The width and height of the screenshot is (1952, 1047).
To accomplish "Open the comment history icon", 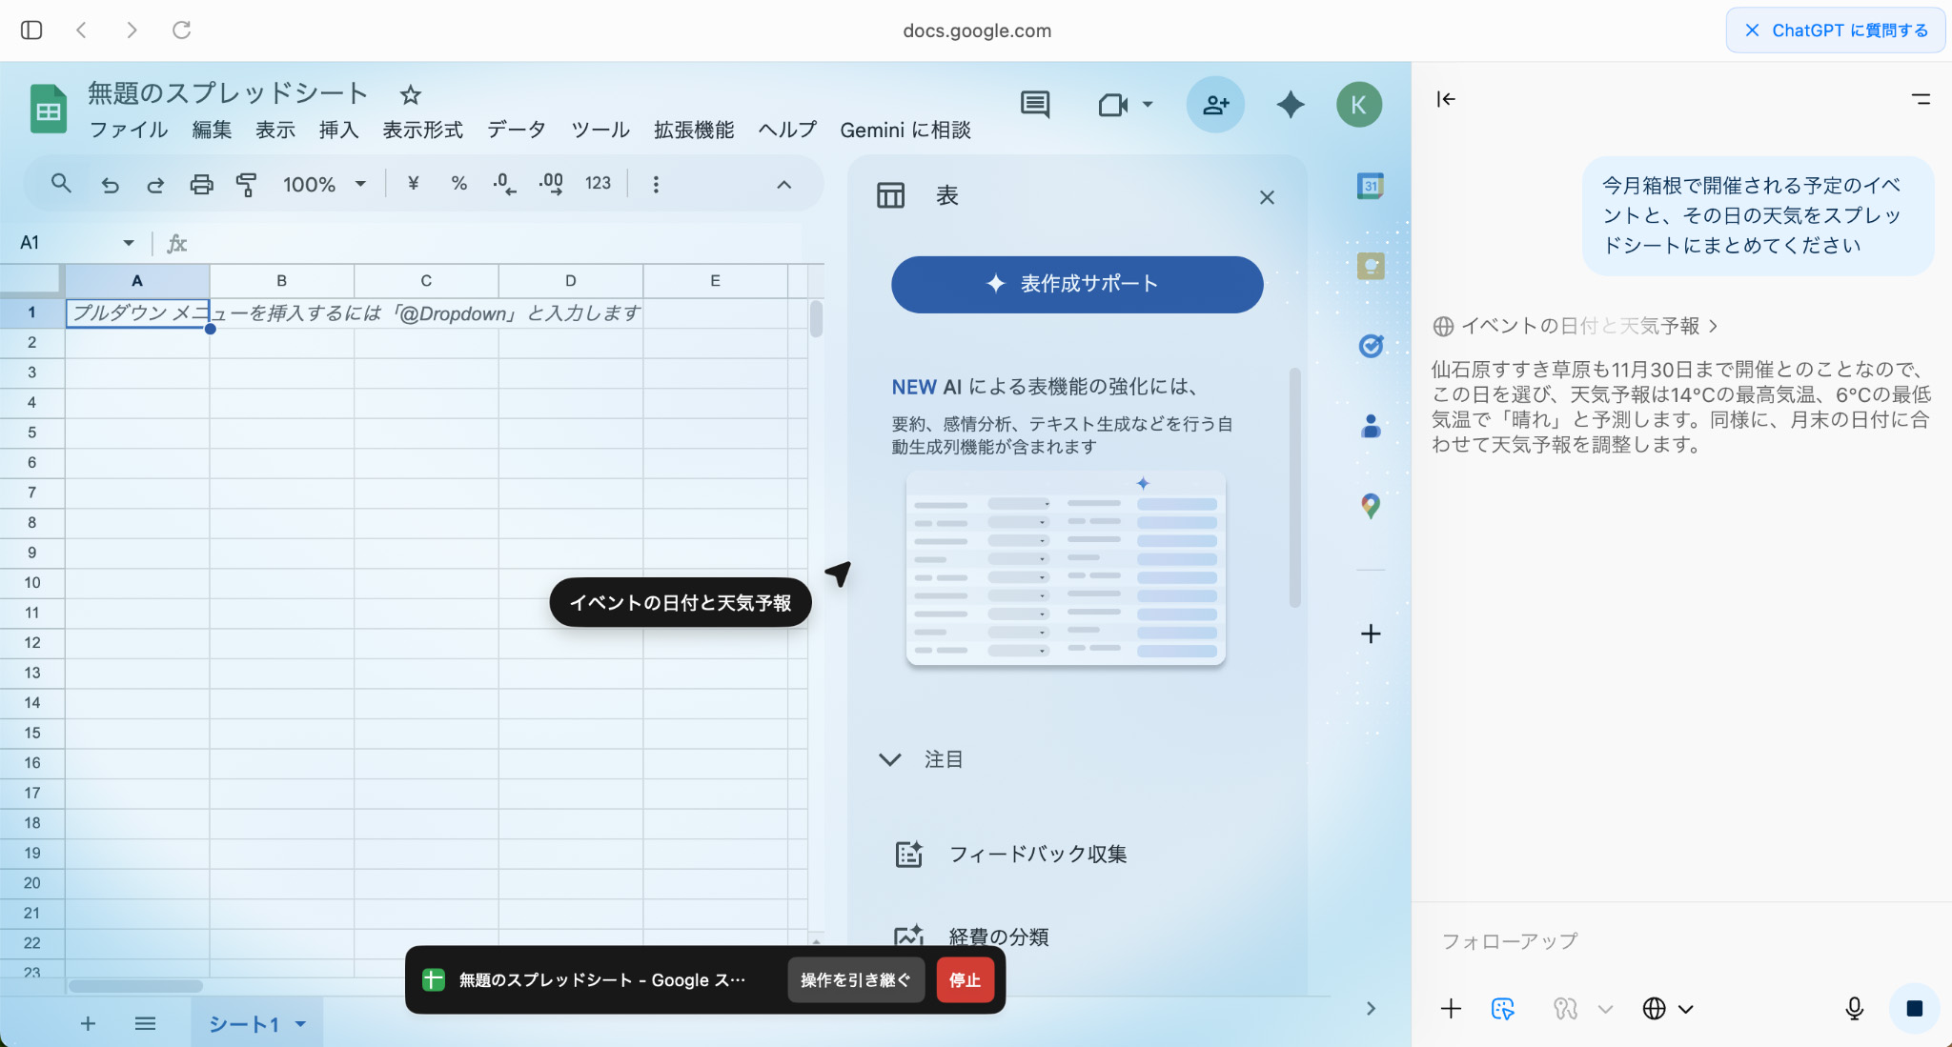I will click(x=1035, y=104).
